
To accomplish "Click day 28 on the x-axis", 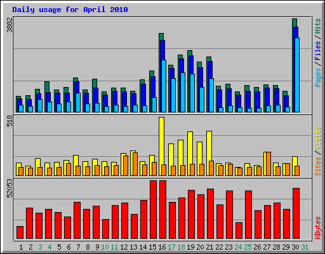I will pyautogui.click(x=276, y=247).
